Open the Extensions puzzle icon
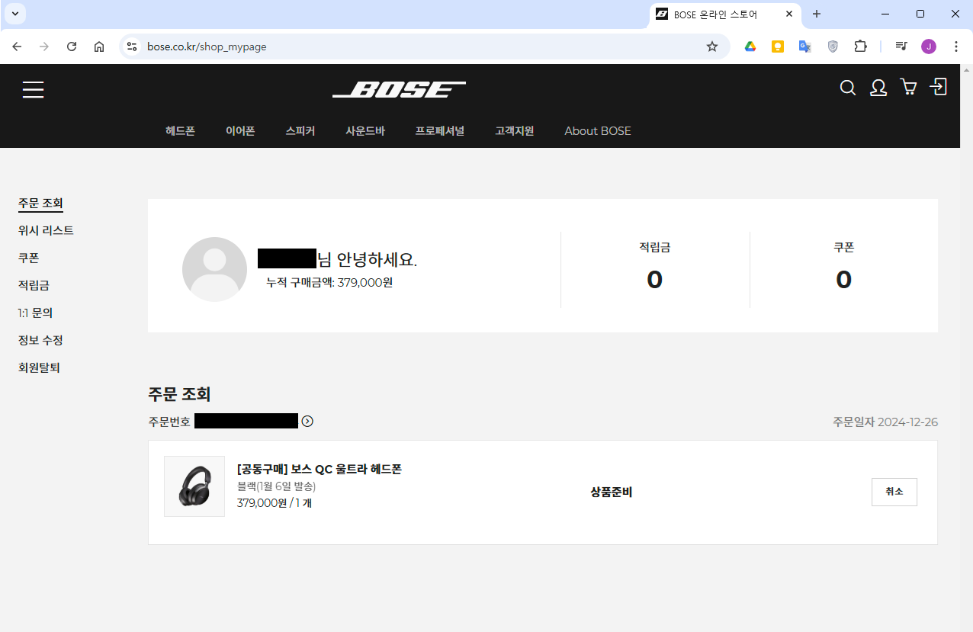The width and height of the screenshot is (973, 632). point(860,47)
